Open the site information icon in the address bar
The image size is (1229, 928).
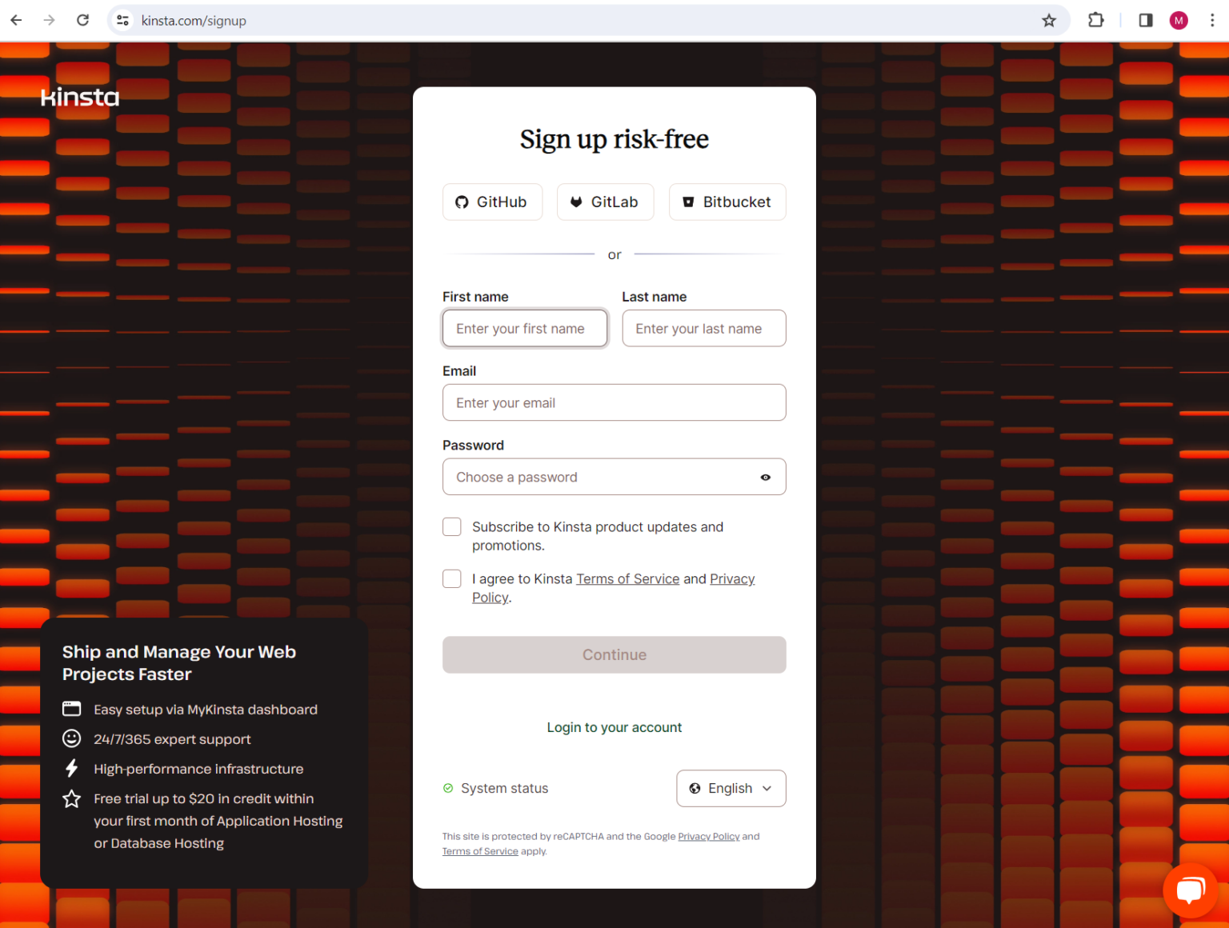pyautogui.click(x=122, y=20)
